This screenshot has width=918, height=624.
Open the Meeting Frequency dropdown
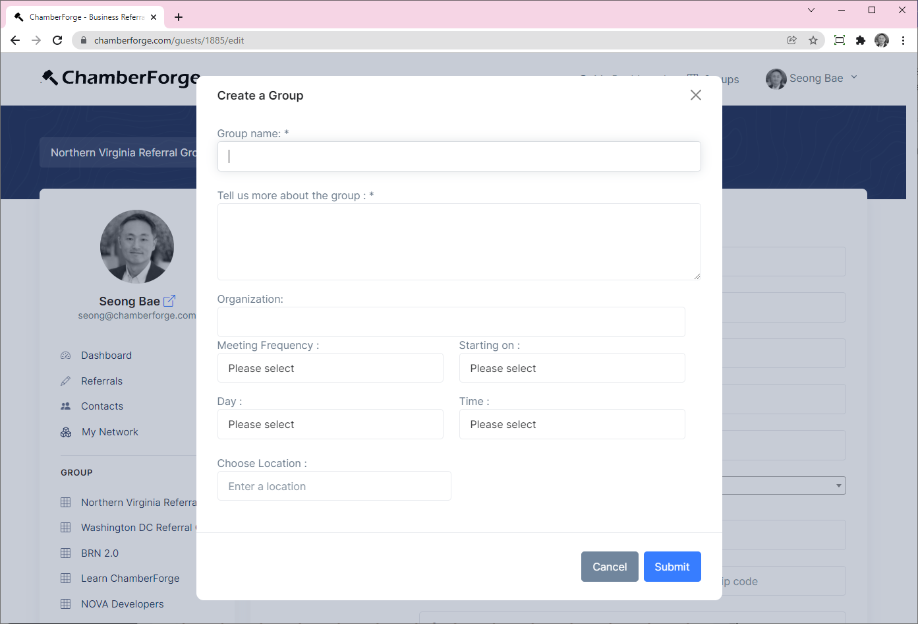330,367
